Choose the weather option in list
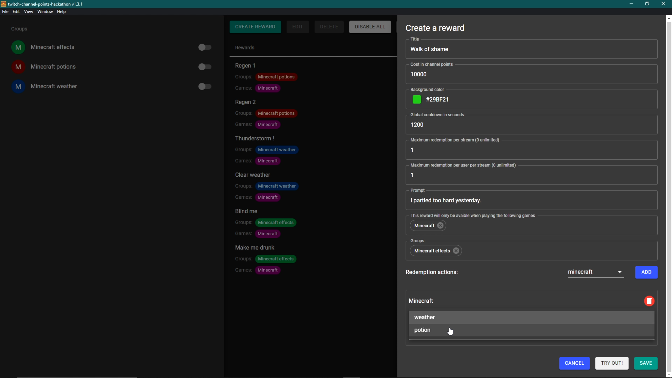The width and height of the screenshot is (672, 378). click(424, 317)
